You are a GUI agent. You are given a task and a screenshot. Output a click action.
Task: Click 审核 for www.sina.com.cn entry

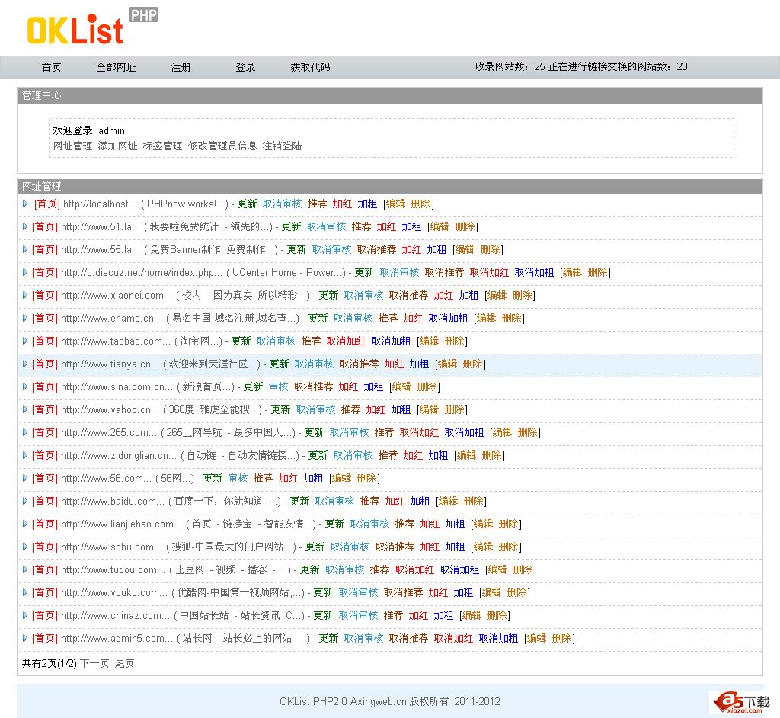pyautogui.click(x=279, y=387)
